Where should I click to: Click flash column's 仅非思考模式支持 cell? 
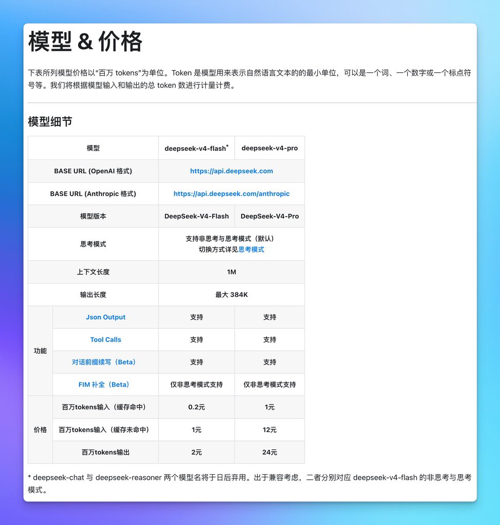click(197, 385)
